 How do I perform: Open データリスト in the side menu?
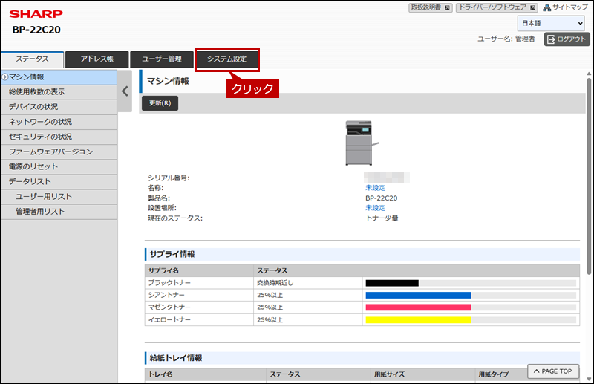tap(59, 181)
